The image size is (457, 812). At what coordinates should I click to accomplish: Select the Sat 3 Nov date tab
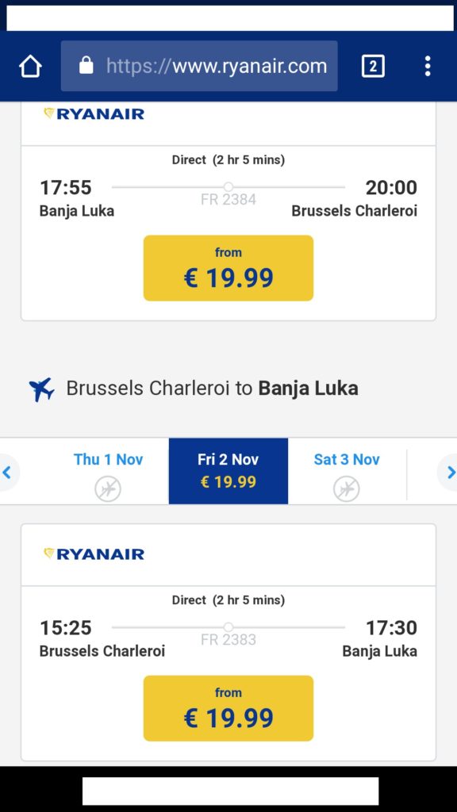(347, 471)
